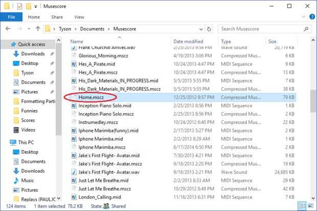Open Documents under This PC

coord(33,161)
